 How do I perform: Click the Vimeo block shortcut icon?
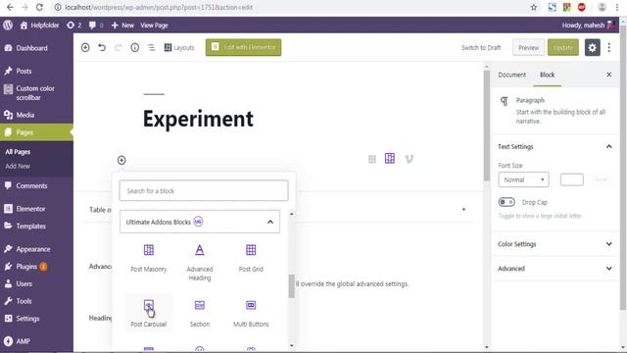(409, 159)
